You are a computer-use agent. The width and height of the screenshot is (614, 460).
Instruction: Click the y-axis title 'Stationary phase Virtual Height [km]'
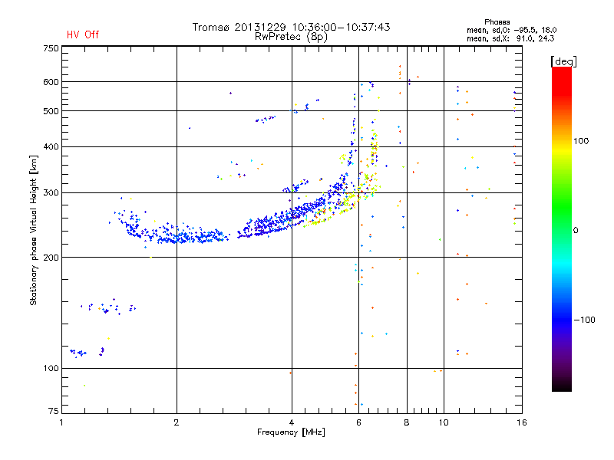[x=33, y=230]
